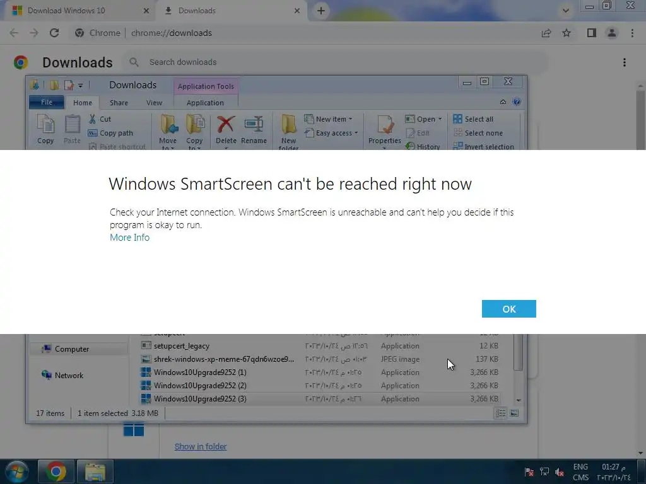Viewport: 646px width, 484px height.
Task: Click the Search downloads field
Action: pos(336,62)
